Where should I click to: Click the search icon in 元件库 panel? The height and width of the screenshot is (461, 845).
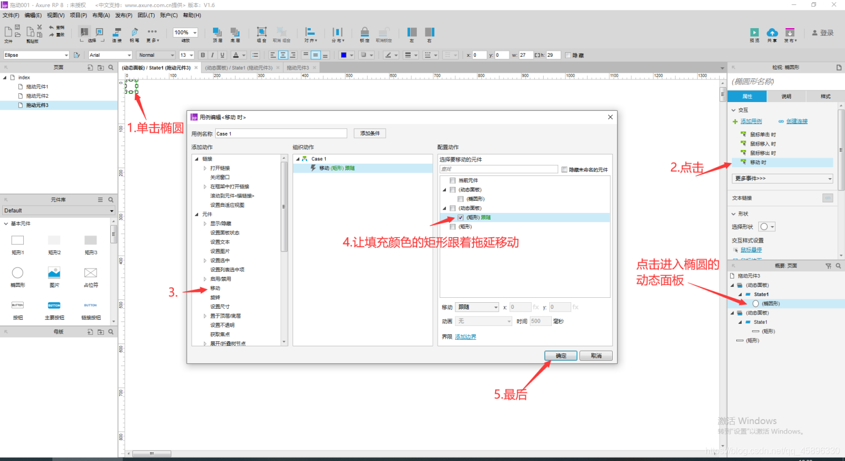coord(111,200)
